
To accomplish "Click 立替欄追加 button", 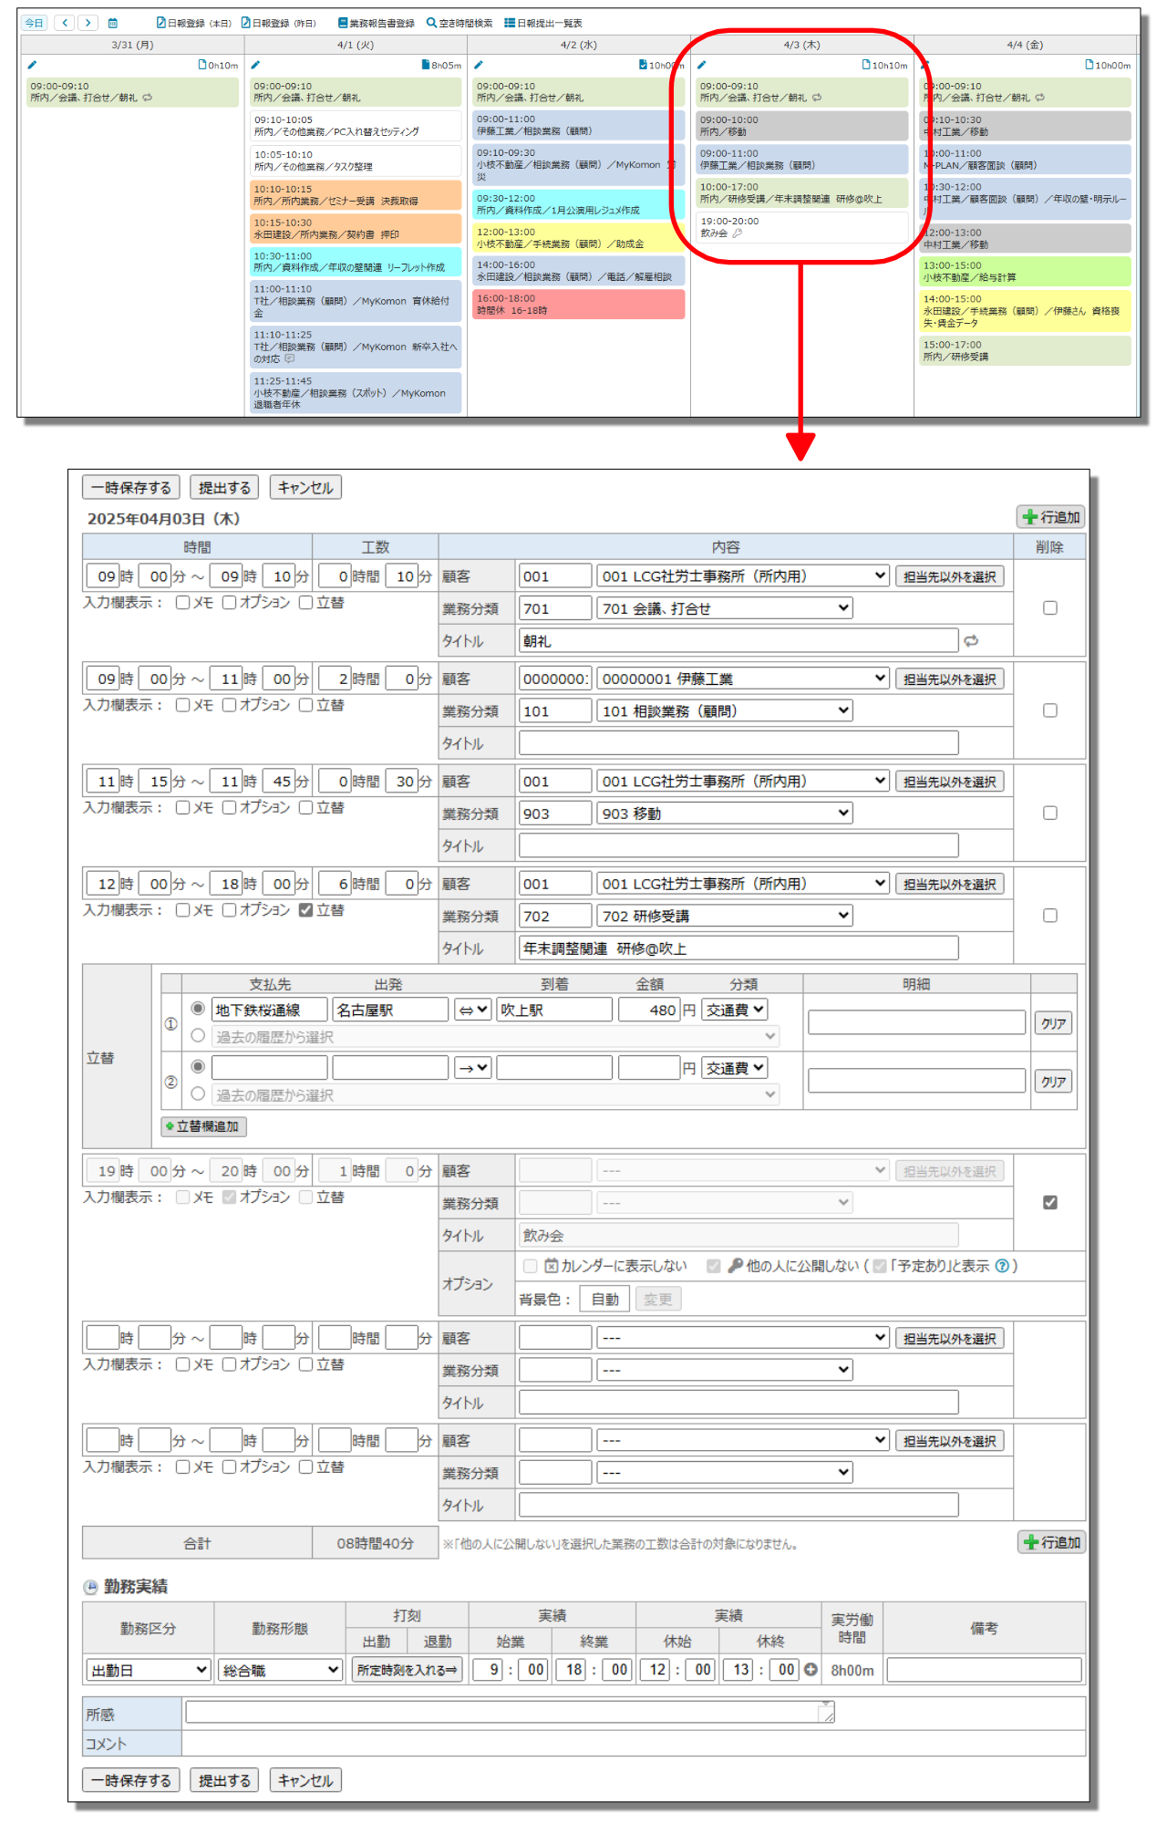I will (x=203, y=1126).
